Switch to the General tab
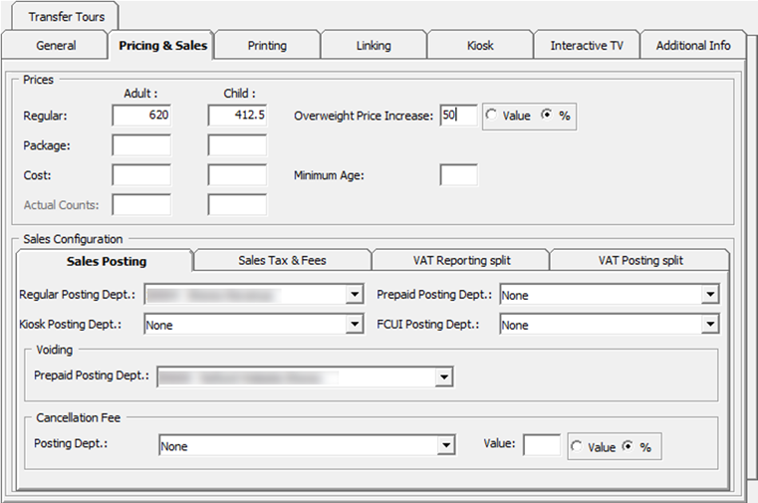This screenshot has width=758, height=503. click(56, 46)
